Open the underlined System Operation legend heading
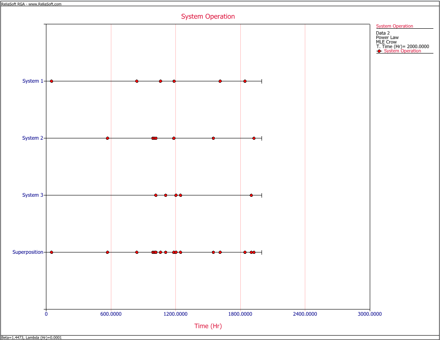The width and height of the screenshot is (440, 340). pyautogui.click(x=394, y=26)
